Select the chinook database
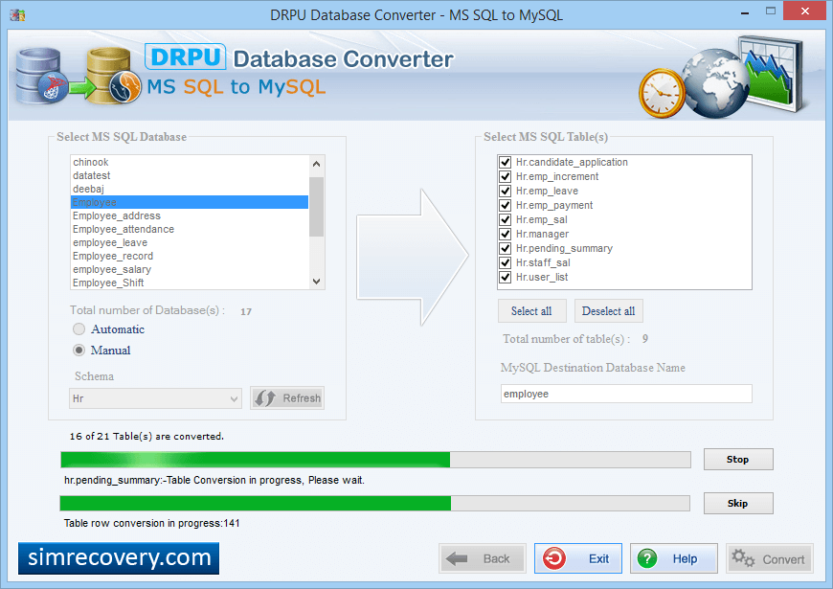This screenshot has height=589, width=833. (x=190, y=162)
